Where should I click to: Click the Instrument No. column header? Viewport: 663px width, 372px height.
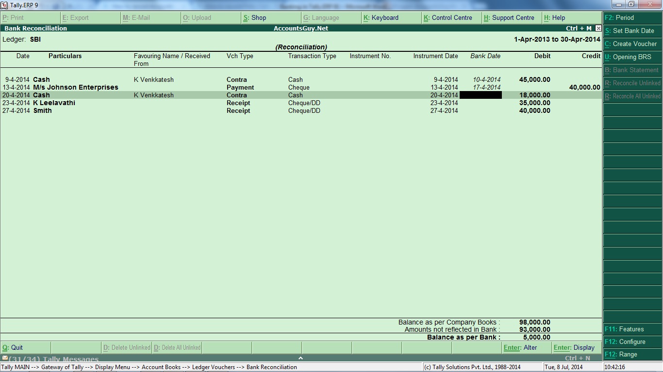(x=370, y=56)
